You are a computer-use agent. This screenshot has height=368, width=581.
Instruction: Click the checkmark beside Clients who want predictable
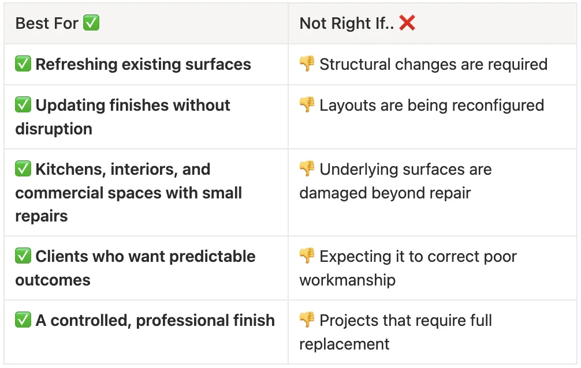(23, 256)
